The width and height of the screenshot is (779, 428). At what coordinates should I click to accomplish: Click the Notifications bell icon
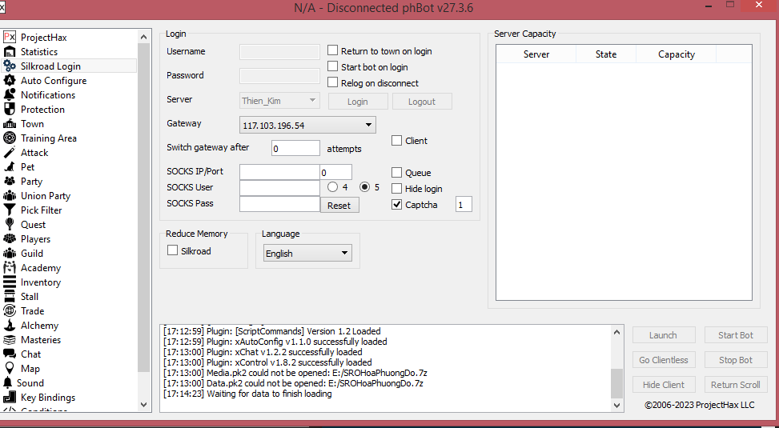point(10,95)
